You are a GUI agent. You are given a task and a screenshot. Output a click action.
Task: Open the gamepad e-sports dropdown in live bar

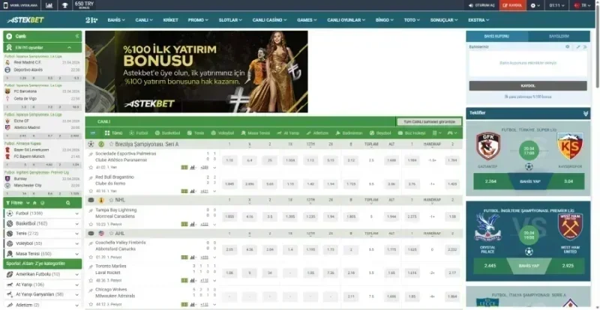pyautogui.click(x=452, y=133)
